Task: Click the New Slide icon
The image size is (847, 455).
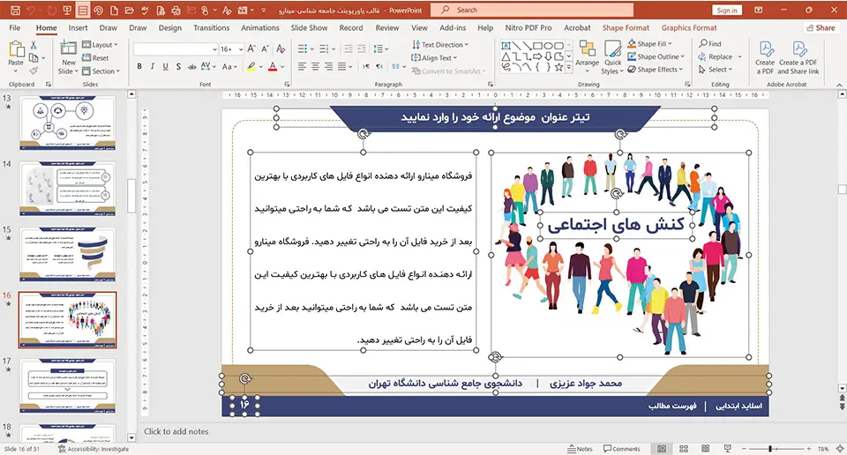Action: (x=68, y=48)
